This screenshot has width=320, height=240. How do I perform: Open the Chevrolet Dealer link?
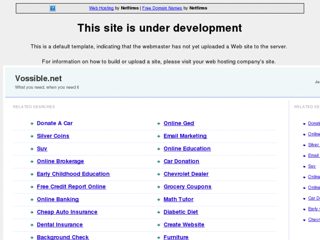pyautogui.click(x=186, y=174)
